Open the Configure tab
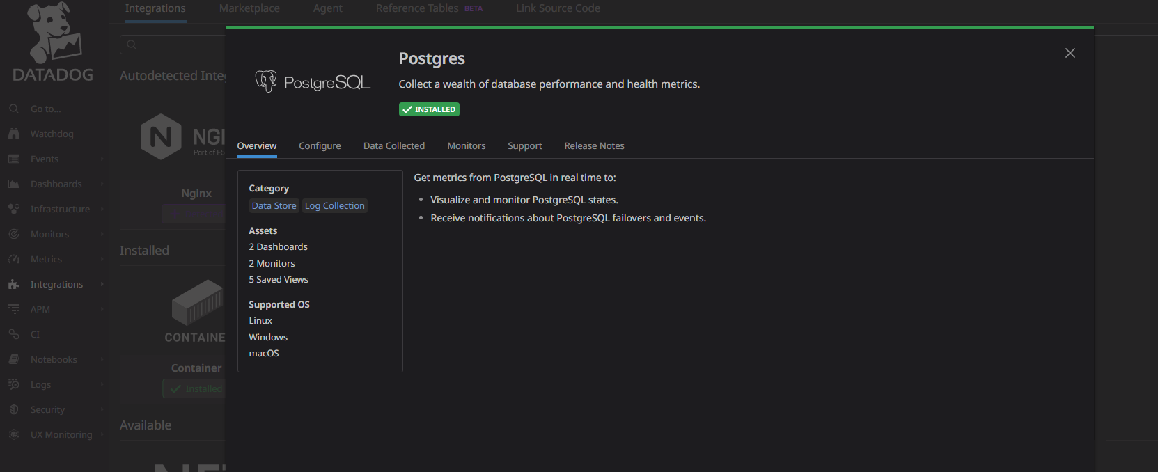 (x=320, y=145)
